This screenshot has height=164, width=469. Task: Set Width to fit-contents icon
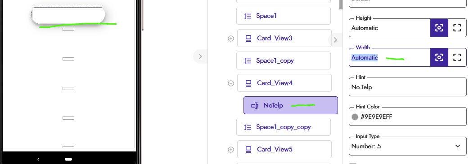[439, 57]
